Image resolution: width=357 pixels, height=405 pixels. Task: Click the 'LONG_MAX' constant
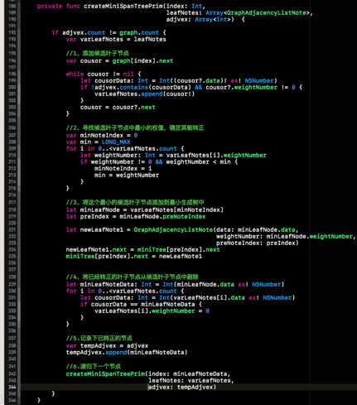point(116,142)
